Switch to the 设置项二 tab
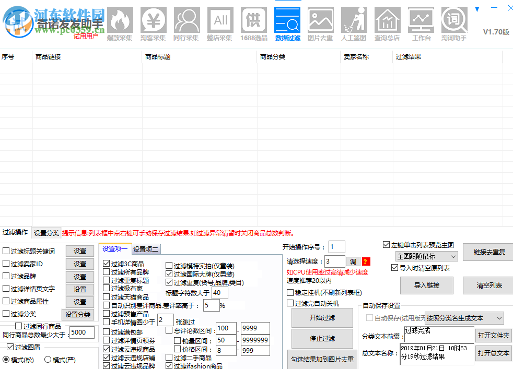Image resolution: width=513 pixels, height=369 pixels. click(x=146, y=249)
